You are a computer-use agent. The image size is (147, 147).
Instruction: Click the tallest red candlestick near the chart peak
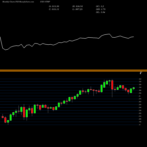pyautogui.click(x=112, y=85)
